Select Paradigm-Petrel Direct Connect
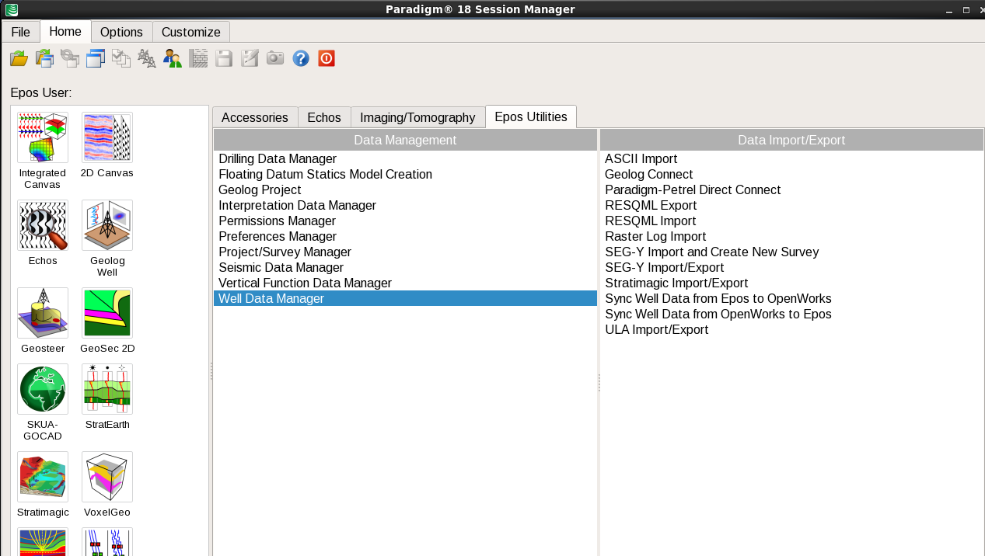This screenshot has height=556, width=985. [x=791, y=189]
